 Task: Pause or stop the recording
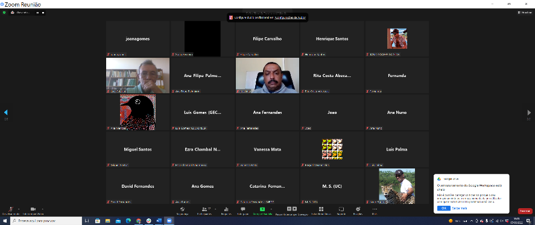pyautogui.click(x=292, y=209)
